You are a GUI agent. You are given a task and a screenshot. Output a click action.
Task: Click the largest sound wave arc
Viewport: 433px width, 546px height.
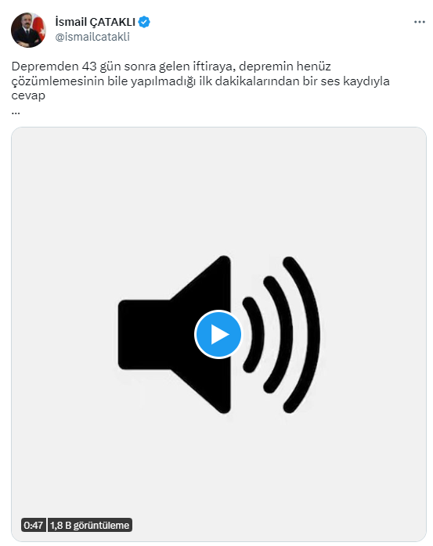point(301,334)
